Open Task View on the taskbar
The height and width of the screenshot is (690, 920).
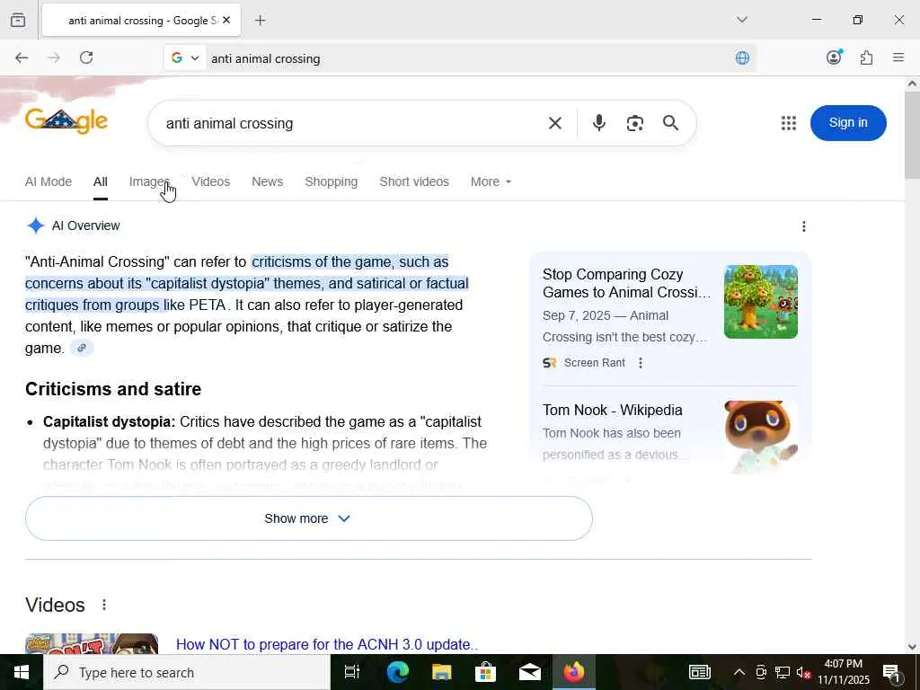[352, 672]
